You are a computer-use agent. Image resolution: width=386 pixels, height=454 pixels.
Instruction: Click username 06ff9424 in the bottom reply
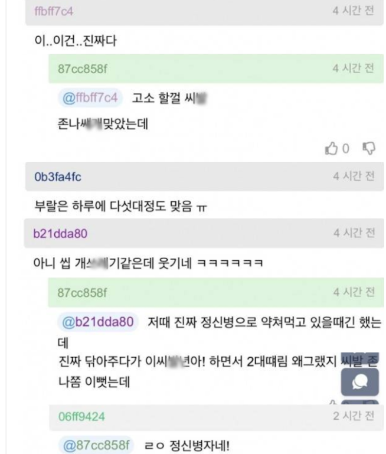tap(81, 417)
